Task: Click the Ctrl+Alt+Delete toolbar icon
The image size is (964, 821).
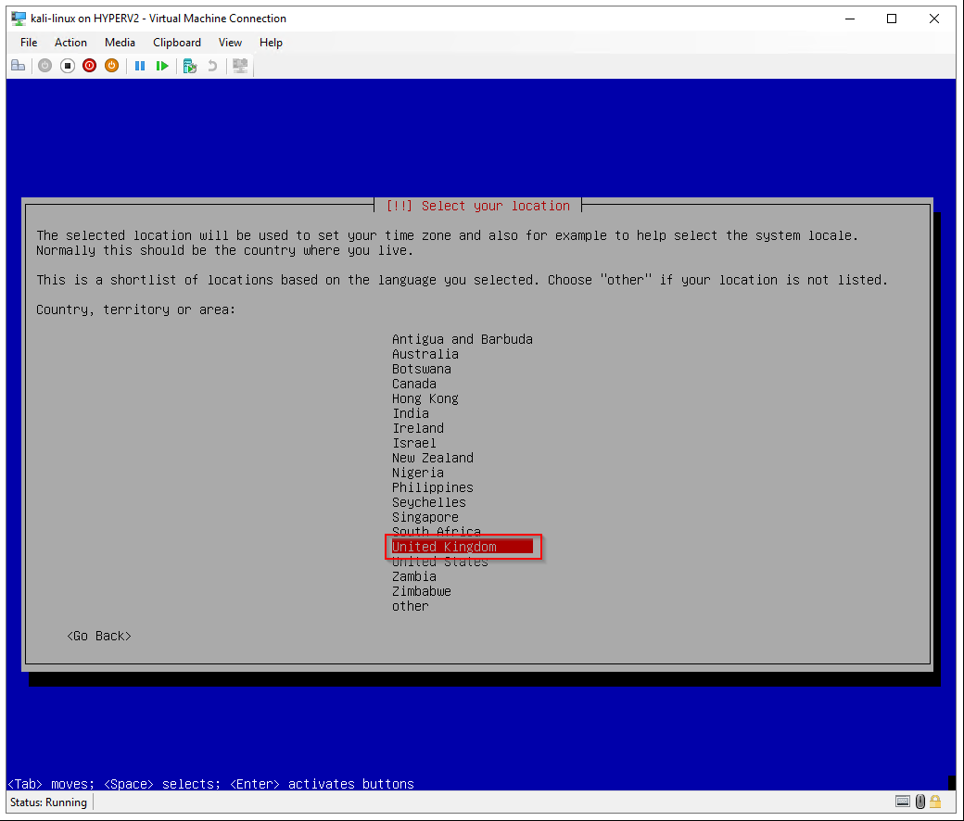Action: point(18,66)
